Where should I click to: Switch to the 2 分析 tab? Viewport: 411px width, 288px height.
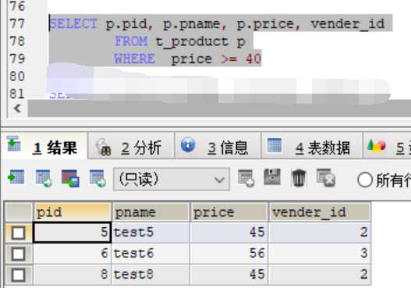pyautogui.click(x=131, y=147)
